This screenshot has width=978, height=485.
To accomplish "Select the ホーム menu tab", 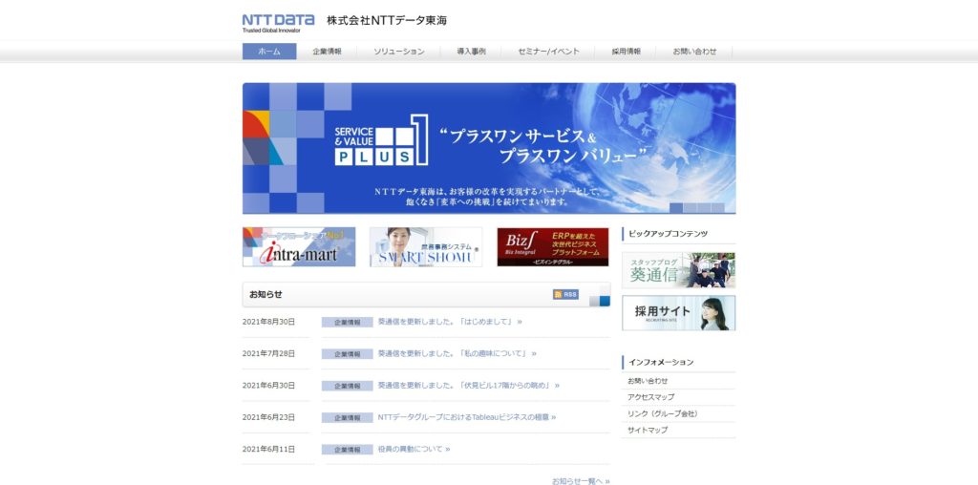I will click(x=269, y=52).
